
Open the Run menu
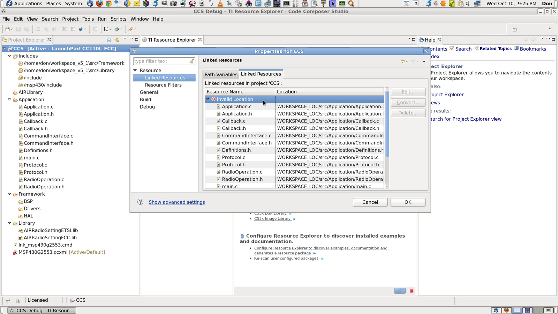point(102,19)
